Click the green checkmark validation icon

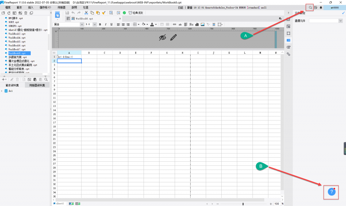(x=124, y=13)
